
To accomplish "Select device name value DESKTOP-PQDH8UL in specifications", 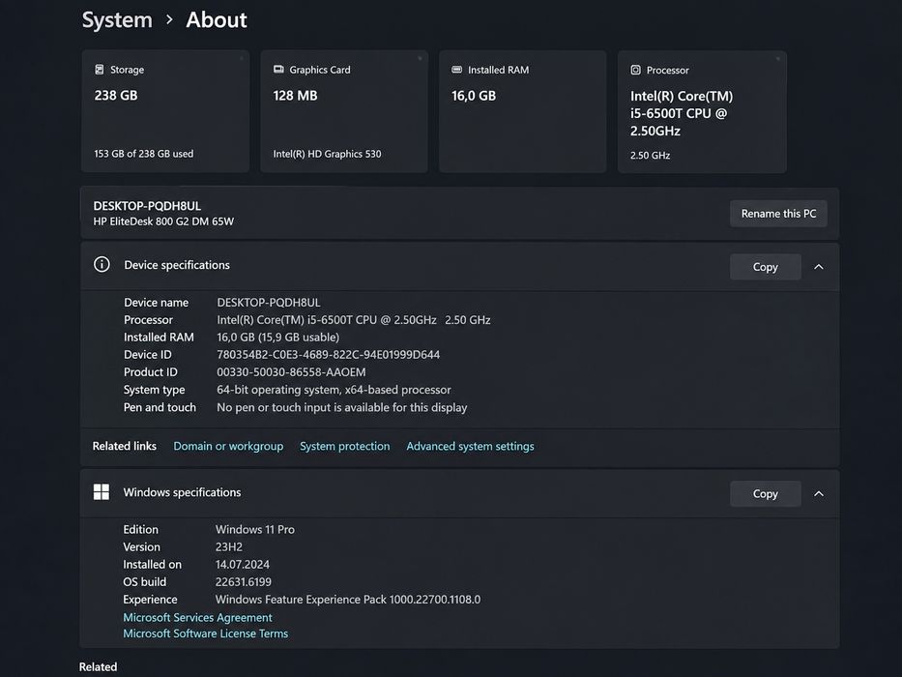I will pyautogui.click(x=269, y=302).
